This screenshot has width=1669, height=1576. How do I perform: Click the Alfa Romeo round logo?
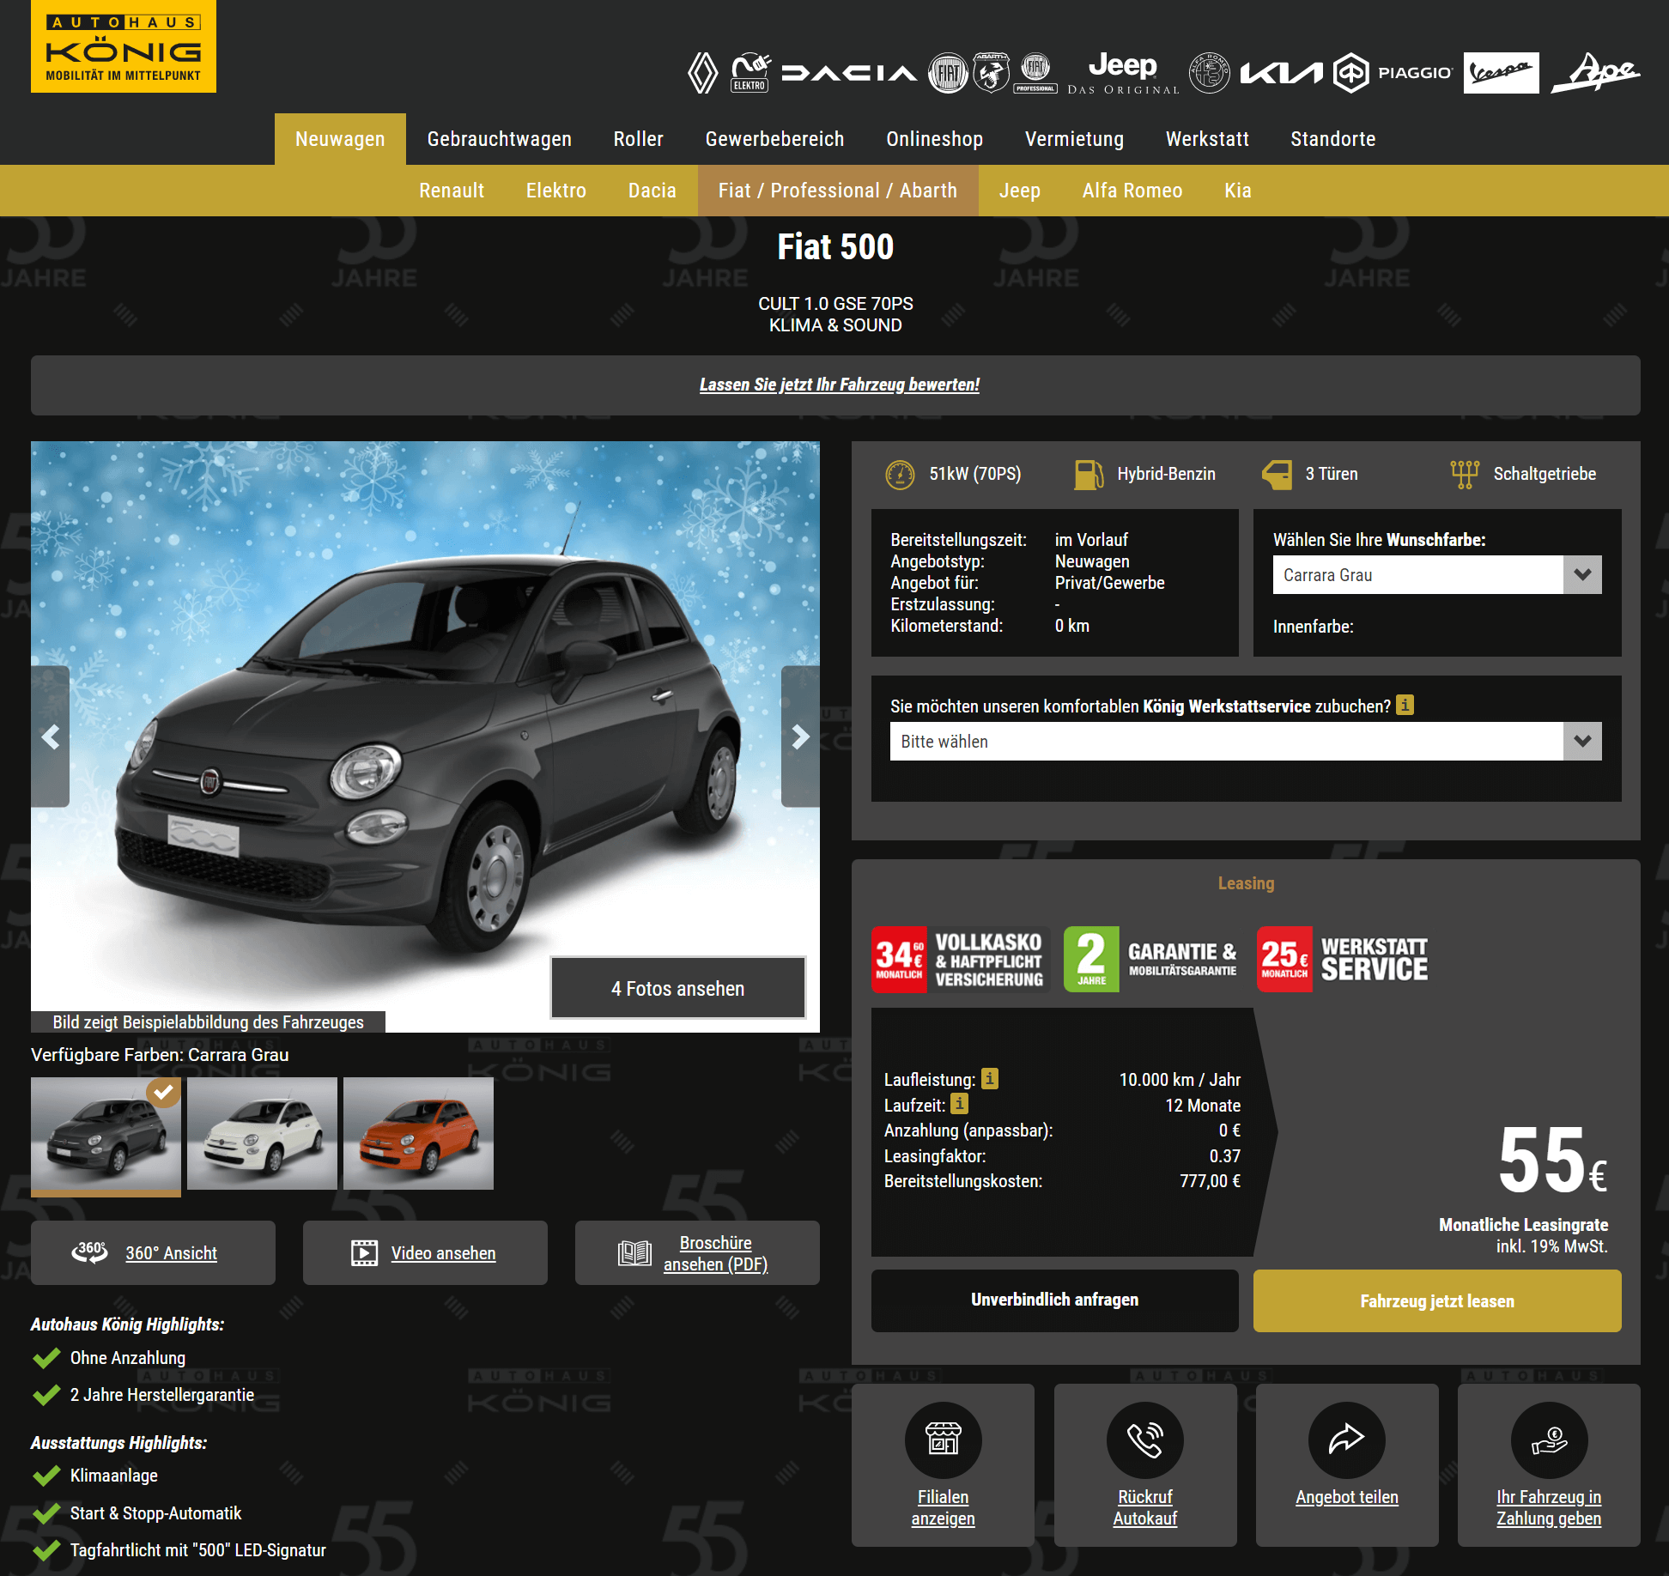1209,73
